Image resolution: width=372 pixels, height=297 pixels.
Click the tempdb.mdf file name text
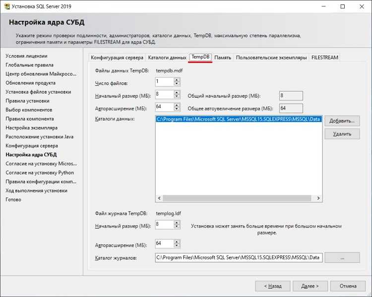[x=169, y=71]
